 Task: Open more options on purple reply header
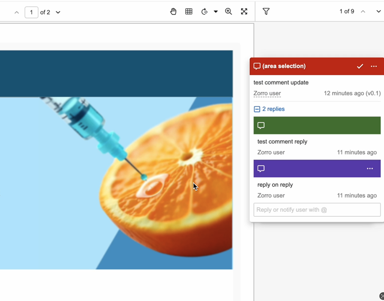point(370,168)
